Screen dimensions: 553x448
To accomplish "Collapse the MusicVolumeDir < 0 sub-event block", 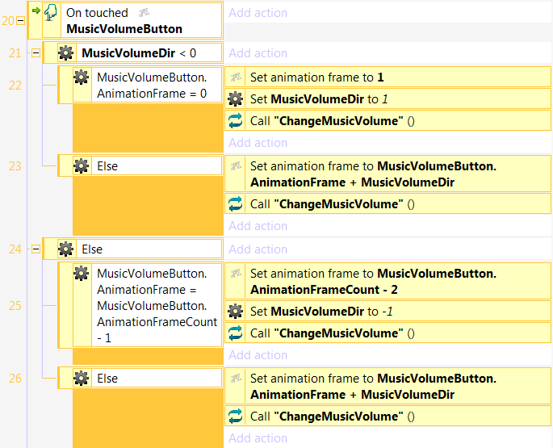I will pos(35,53).
